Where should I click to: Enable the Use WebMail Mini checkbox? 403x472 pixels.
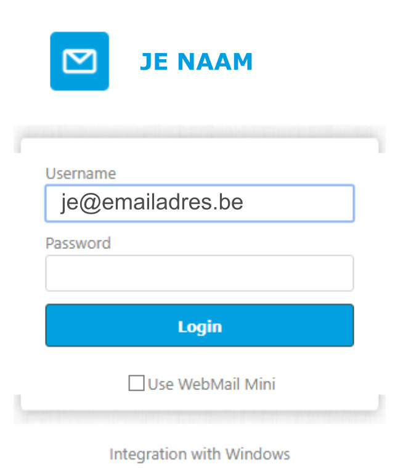pyautogui.click(x=136, y=383)
